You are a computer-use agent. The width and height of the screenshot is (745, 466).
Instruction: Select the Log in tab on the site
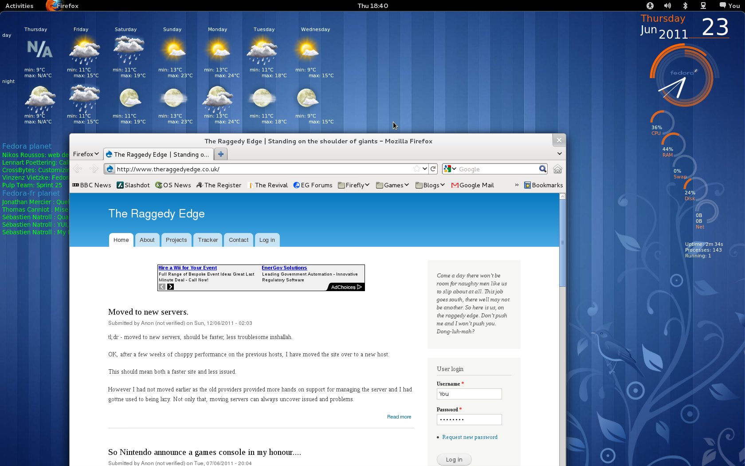[267, 240]
